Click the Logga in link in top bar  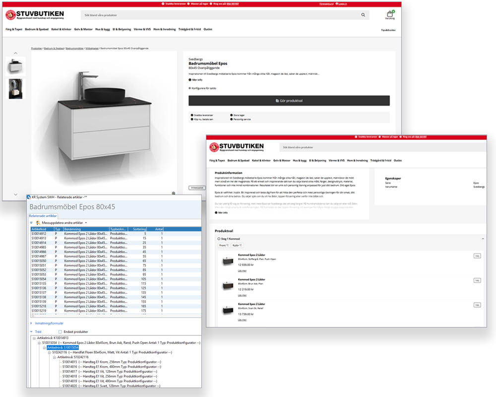tap(341, 4)
